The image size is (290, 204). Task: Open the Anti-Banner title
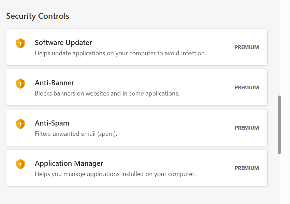click(54, 83)
